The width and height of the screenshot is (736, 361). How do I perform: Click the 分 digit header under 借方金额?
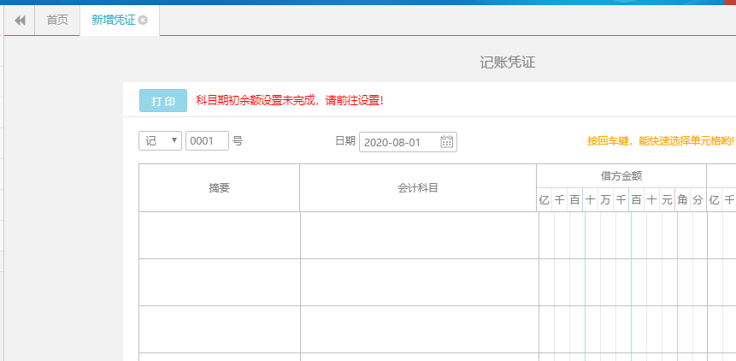pos(698,200)
